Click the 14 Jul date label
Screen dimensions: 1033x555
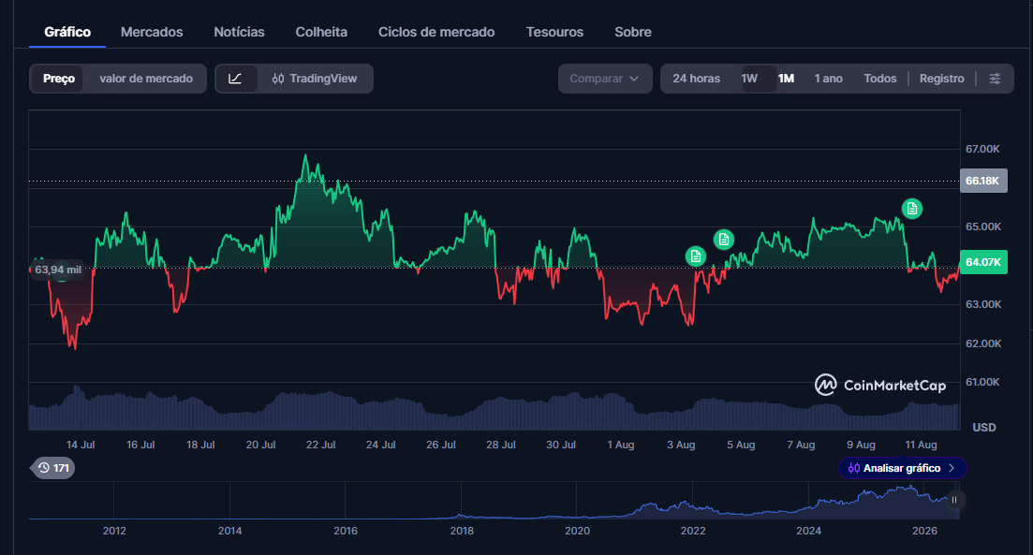pyautogui.click(x=81, y=445)
